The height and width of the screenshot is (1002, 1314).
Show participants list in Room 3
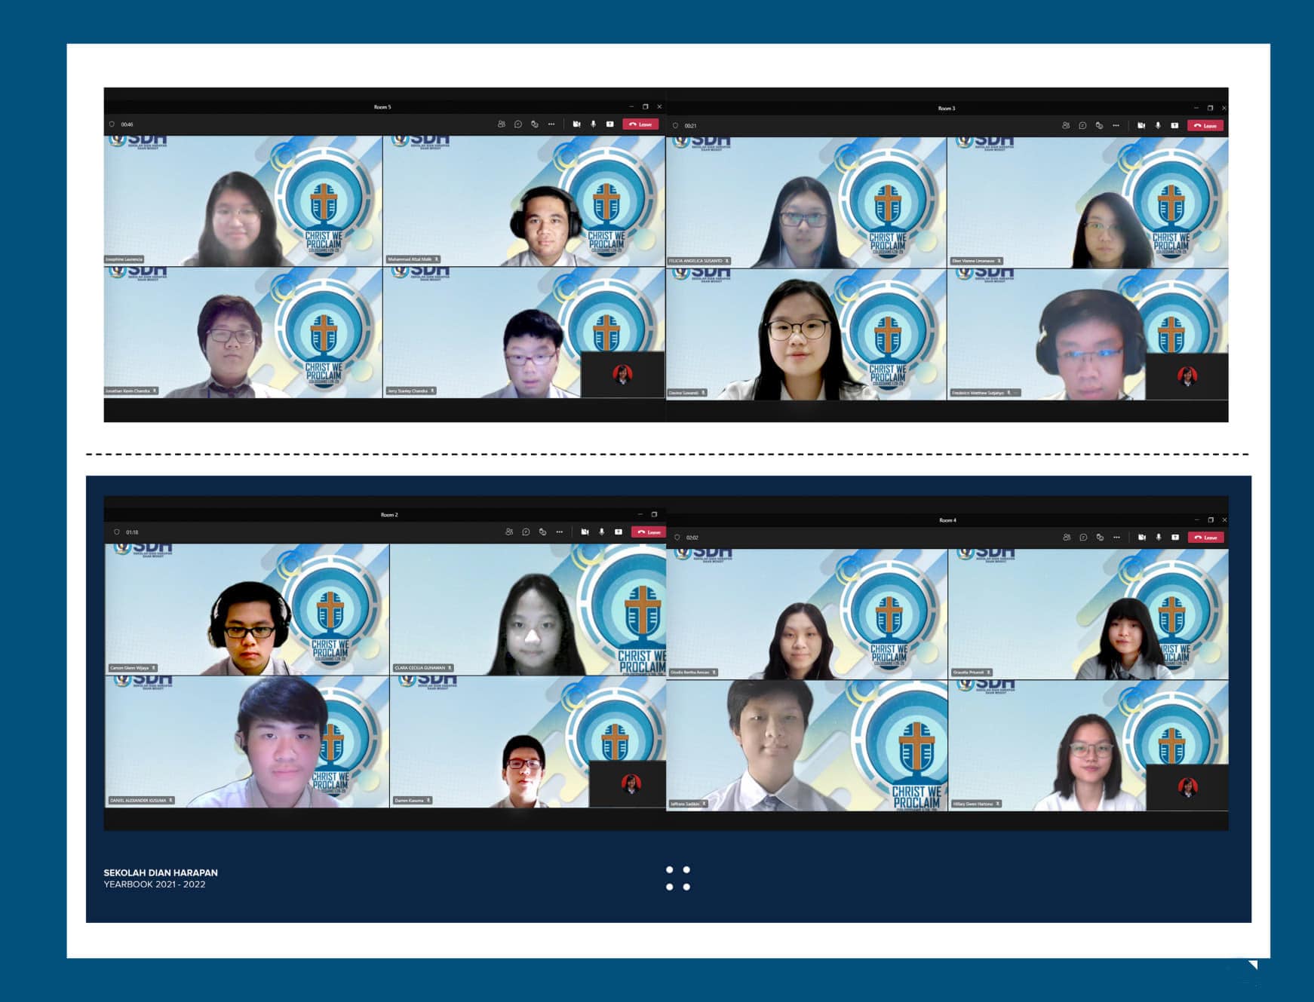[1066, 126]
